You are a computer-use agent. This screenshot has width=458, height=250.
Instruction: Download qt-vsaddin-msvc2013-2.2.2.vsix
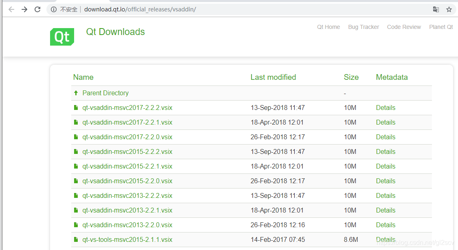(127, 195)
